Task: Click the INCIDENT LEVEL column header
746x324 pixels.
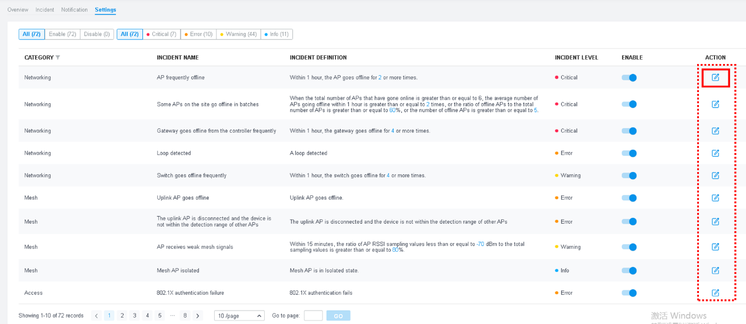Action: point(576,58)
